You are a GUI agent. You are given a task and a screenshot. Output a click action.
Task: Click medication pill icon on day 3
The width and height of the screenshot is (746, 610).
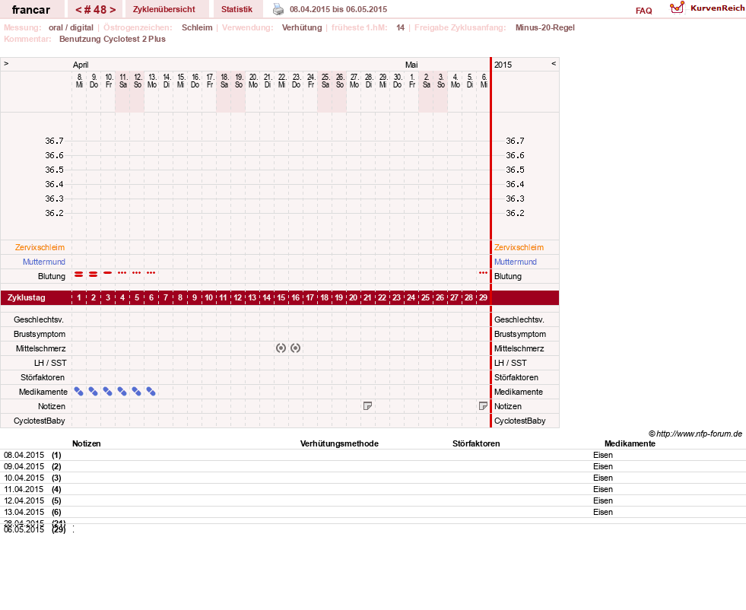pos(107,392)
